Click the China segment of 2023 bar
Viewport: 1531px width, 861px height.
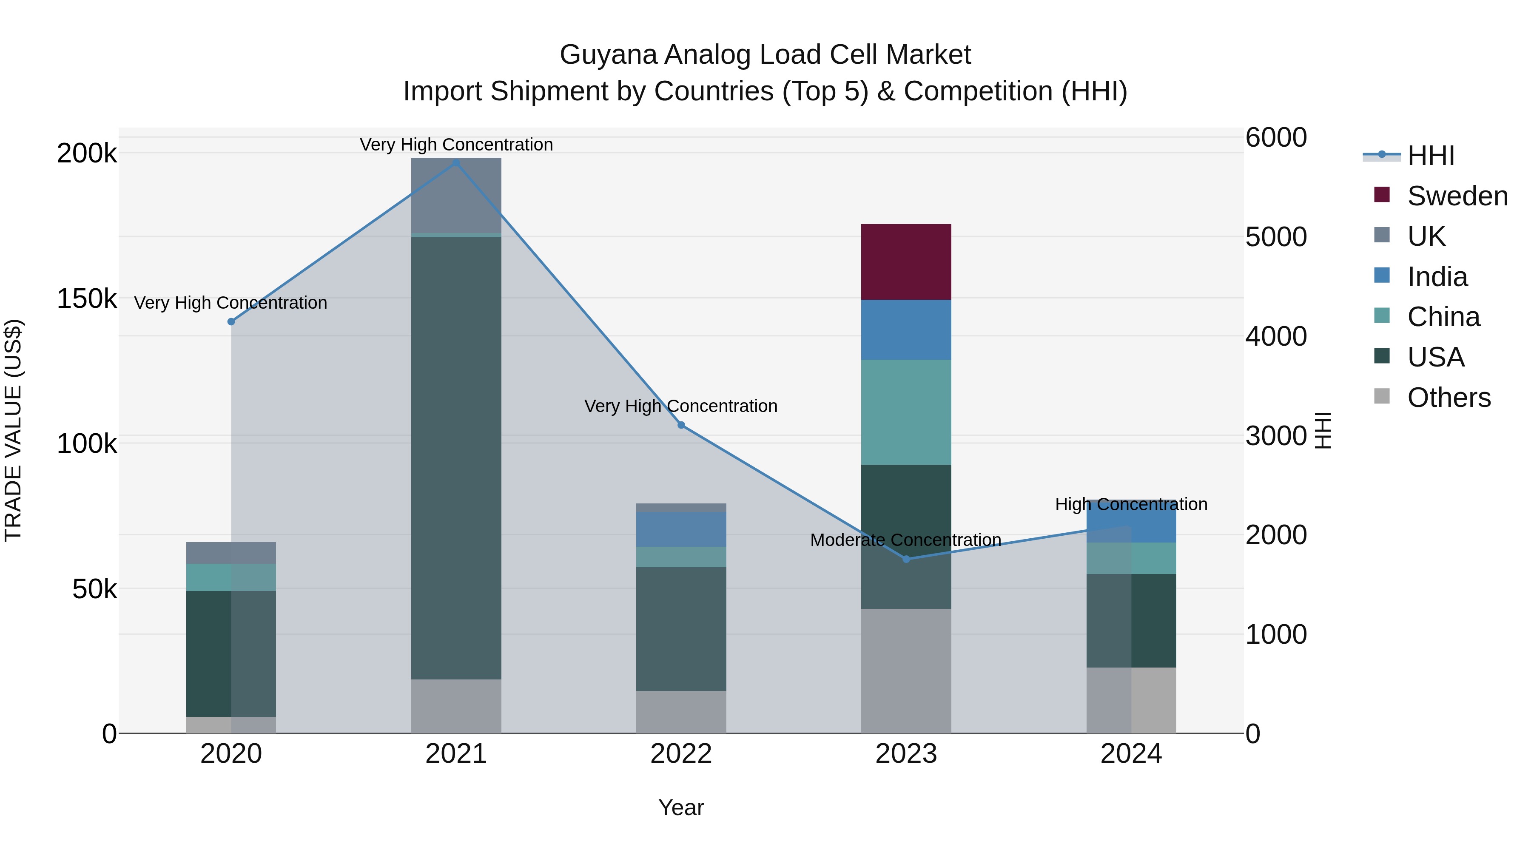(906, 412)
